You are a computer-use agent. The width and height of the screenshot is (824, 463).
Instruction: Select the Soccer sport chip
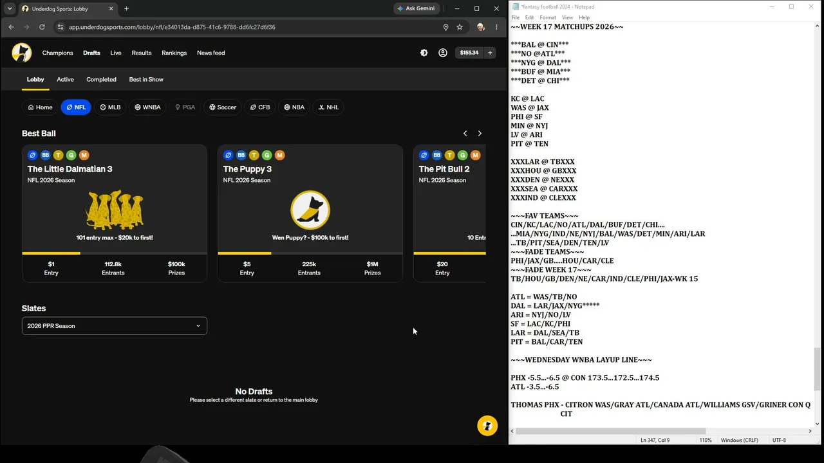point(223,107)
